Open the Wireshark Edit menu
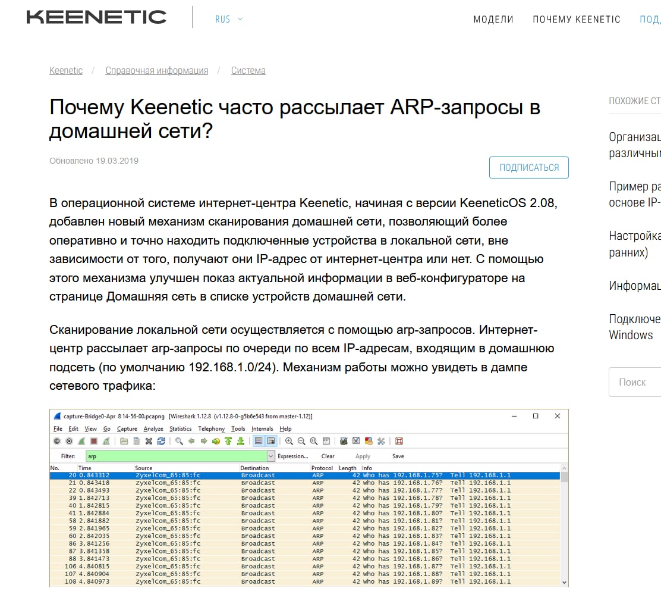The height and width of the screenshot is (607, 661). [x=73, y=428]
